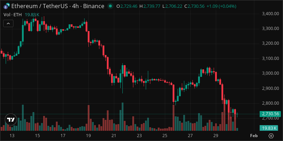Click the 2,900.00 price axis label

270,88
